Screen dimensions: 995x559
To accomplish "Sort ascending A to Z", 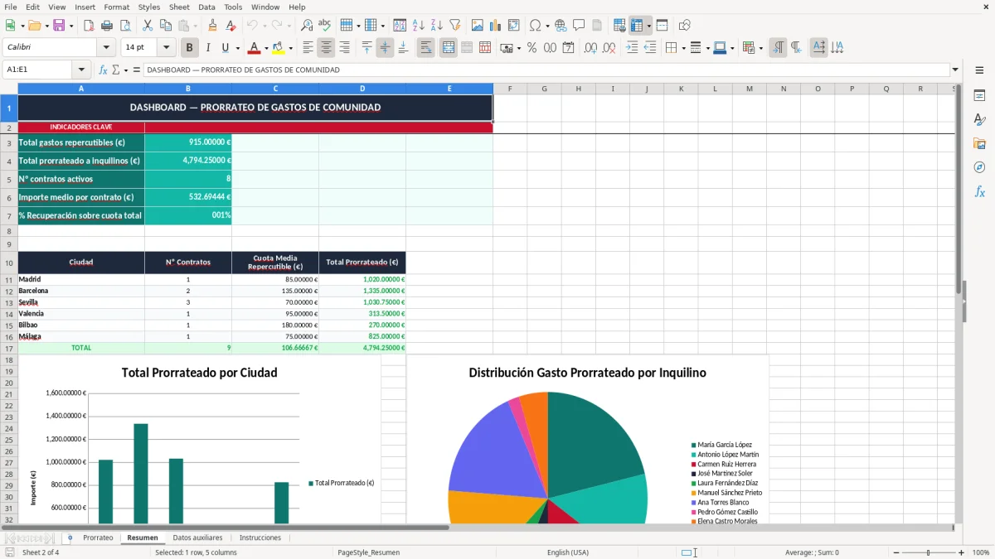I will tap(419, 26).
